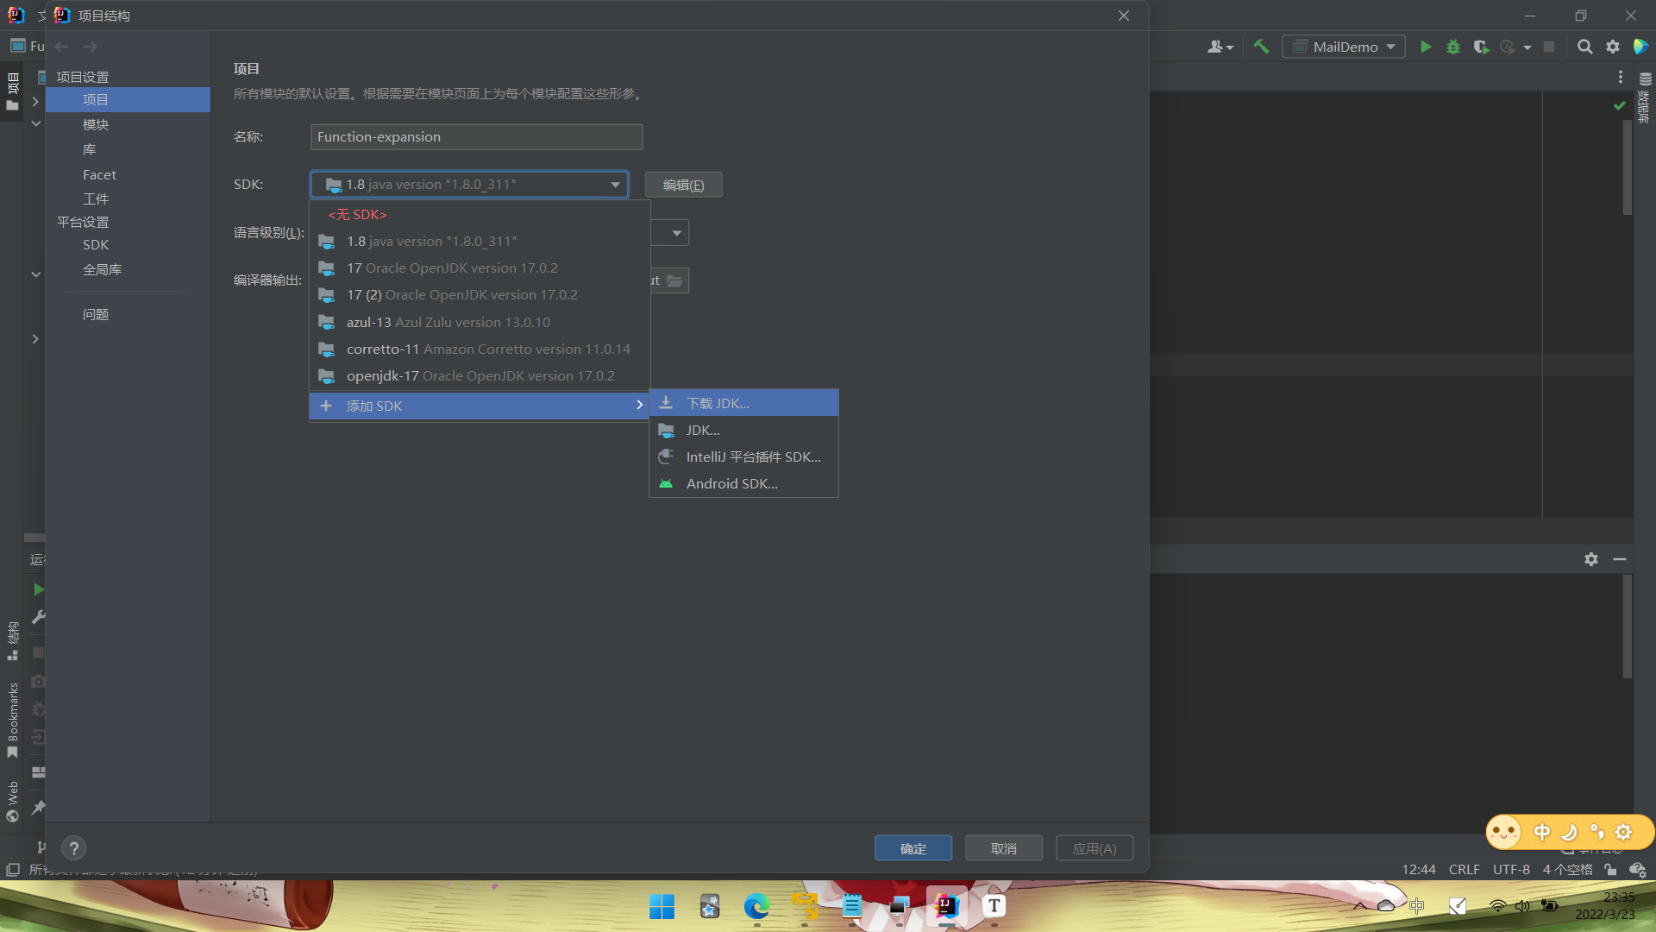Viewport: 1656px width, 932px height.
Task: Click the SDK edit (编辑) button
Action: point(683,185)
